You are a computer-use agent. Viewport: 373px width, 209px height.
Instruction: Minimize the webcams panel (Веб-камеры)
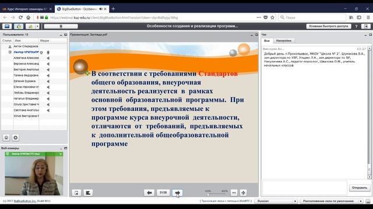(61, 149)
